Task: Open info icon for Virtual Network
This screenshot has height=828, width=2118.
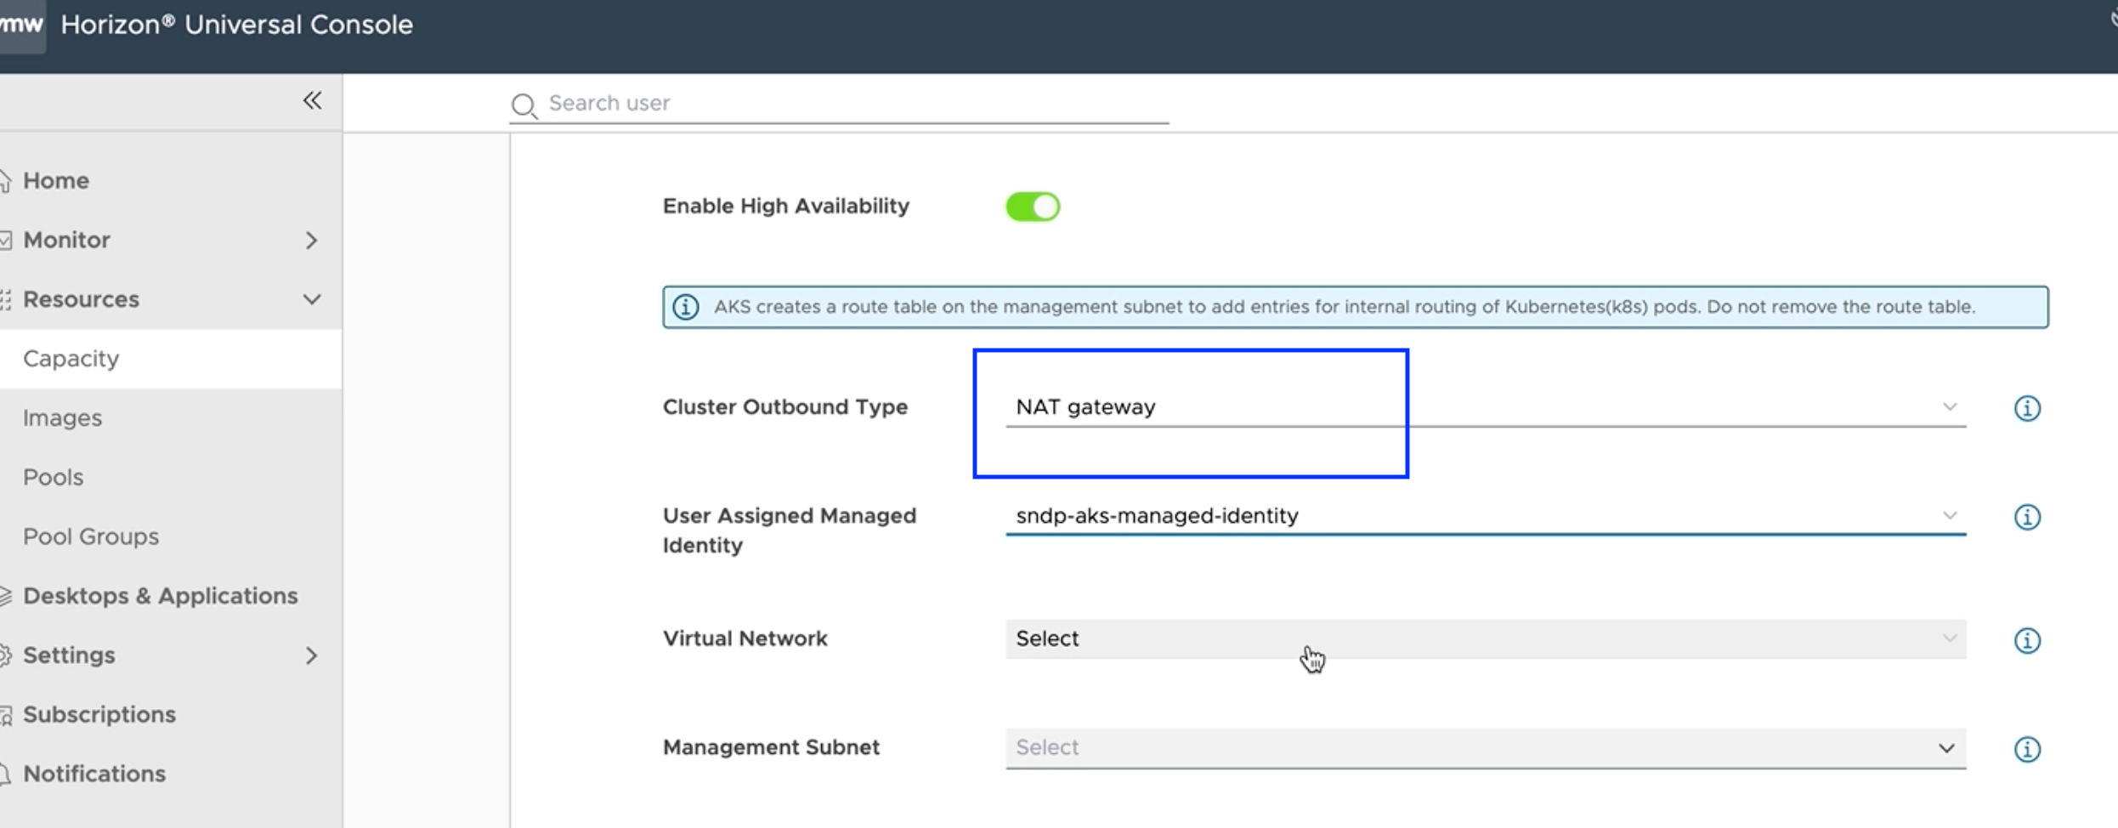Action: point(2027,640)
